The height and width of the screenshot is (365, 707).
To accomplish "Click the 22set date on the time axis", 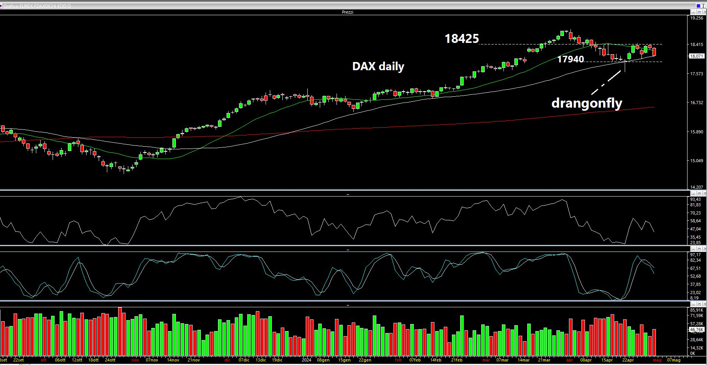I will tap(18, 360).
